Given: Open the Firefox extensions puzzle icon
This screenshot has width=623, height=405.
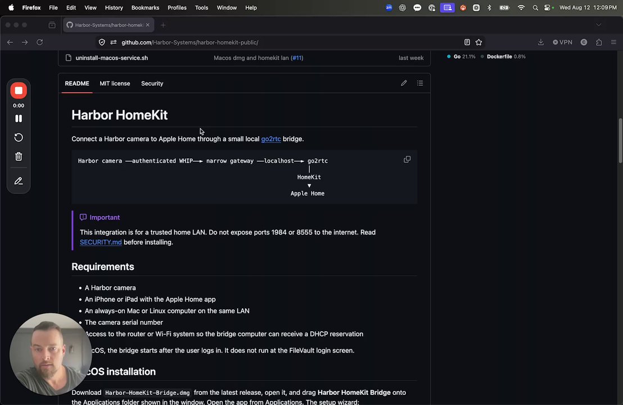Looking at the screenshot, I should click(599, 42).
